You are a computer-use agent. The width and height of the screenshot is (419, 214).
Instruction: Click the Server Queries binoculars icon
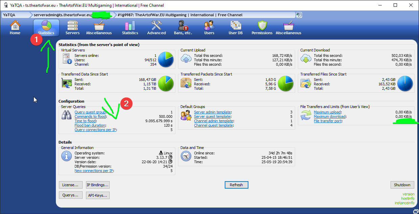(x=67, y=115)
